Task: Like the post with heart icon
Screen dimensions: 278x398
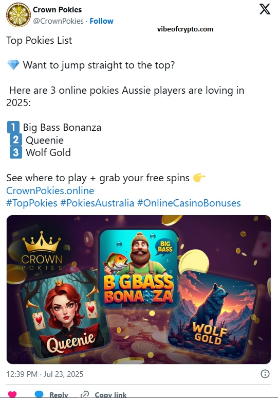Action: (x=12, y=394)
